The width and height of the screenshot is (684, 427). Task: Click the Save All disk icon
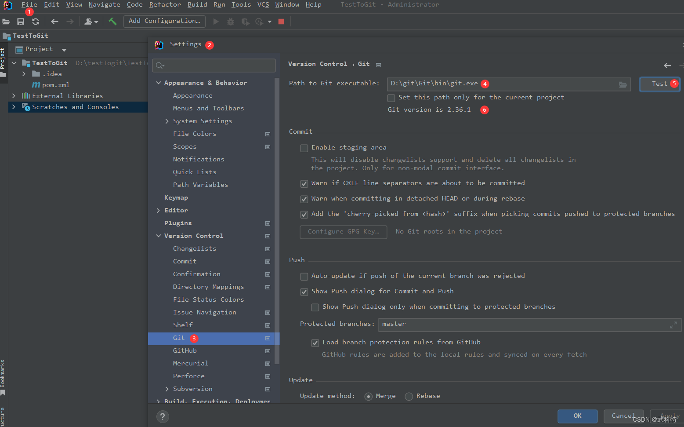point(21,22)
